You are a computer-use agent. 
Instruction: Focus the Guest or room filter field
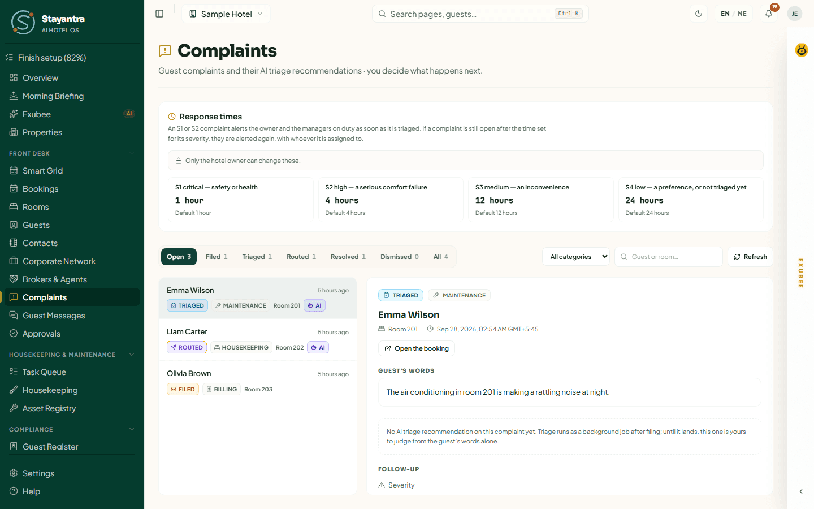669,257
